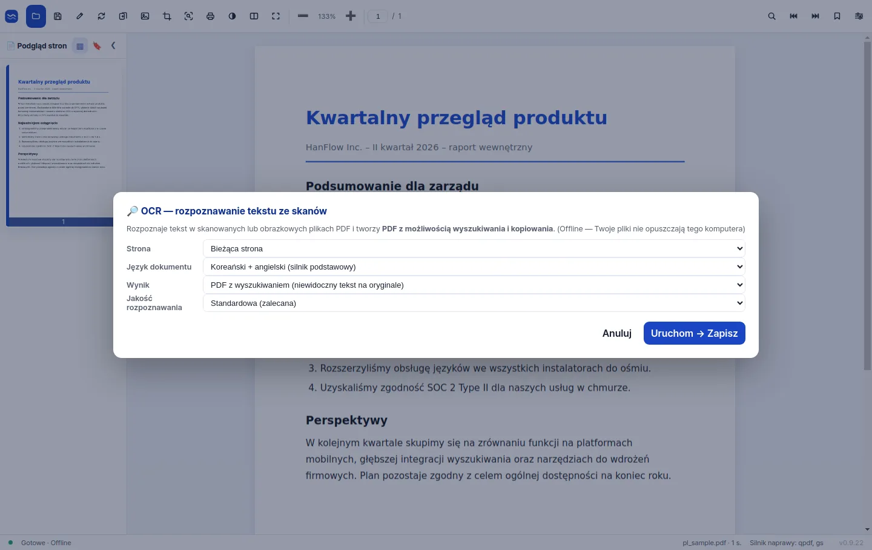Select the crop tool icon
Viewport: 872px width, 550px height.
pyautogui.click(x=167, y=16)
